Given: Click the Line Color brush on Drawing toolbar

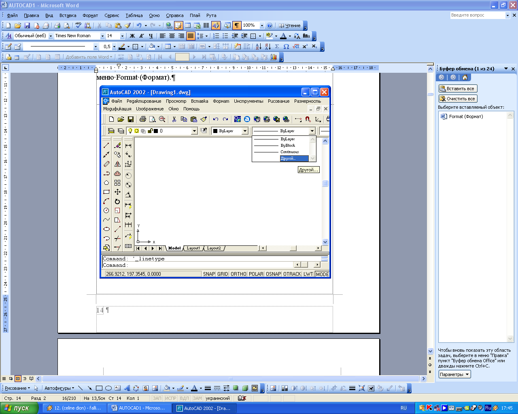Looking at the screenshot, I should (x=180, y=388).
